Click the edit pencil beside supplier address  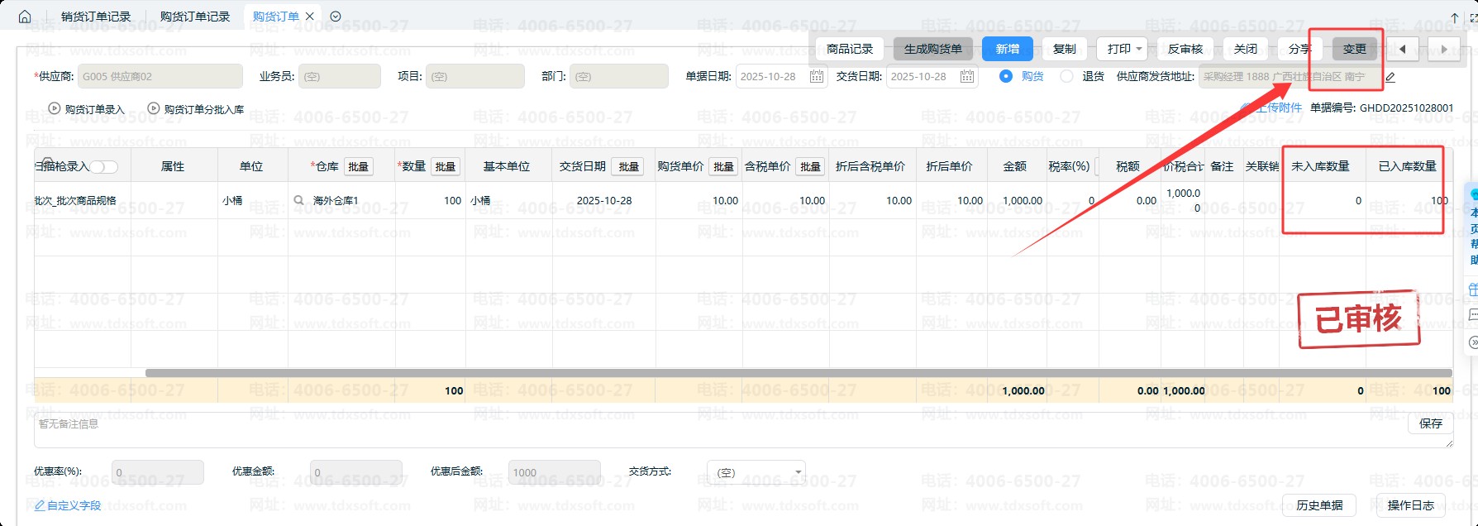(x=1390, y=78)
